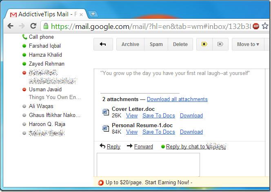Reload the page with refresh icon

pyautogui.click(x=33, y=26)
